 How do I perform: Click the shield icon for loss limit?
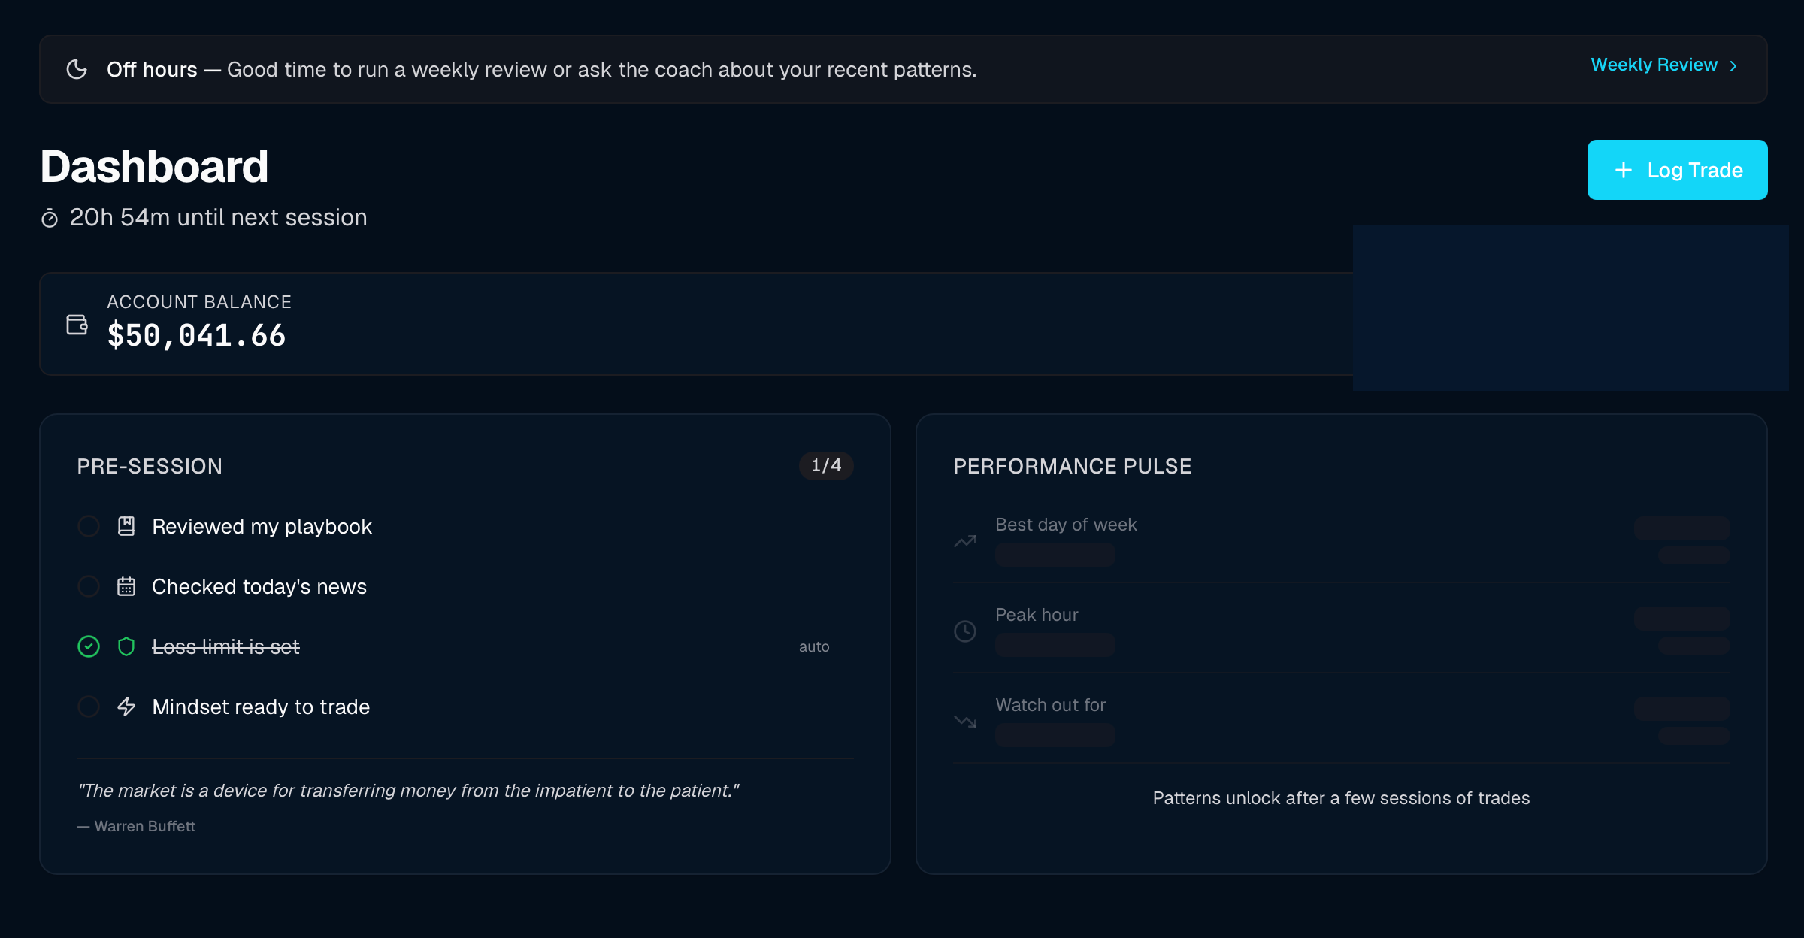coord(126,646)
